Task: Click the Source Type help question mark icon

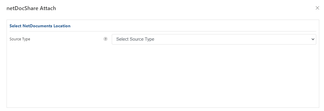Action: 106,39
